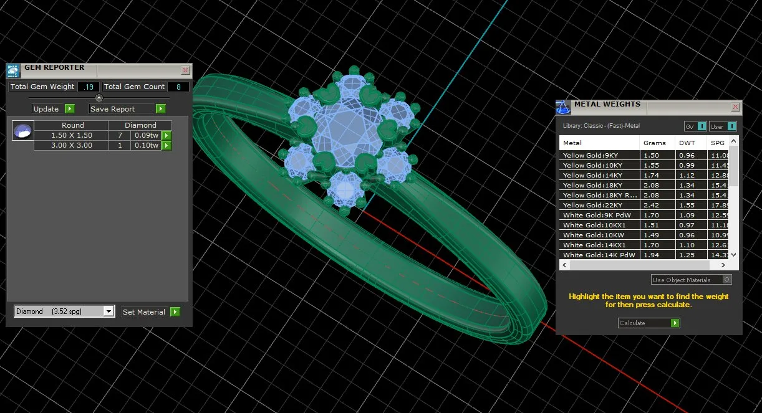Click the green arrow next to Set Material
This screenshot has height=413, width=762.
(x=175, y=312)
